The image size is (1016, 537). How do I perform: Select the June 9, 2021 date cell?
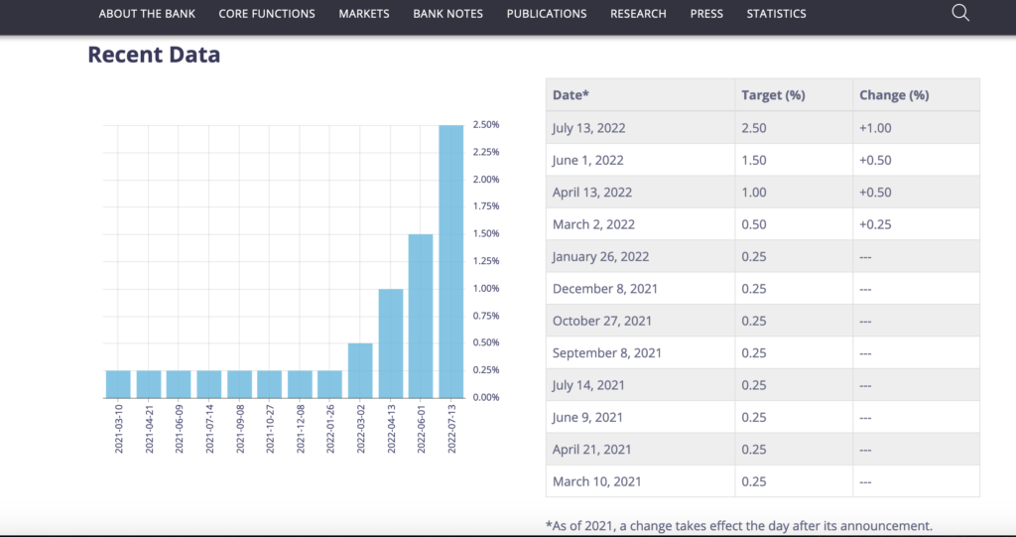pos(640,417)
